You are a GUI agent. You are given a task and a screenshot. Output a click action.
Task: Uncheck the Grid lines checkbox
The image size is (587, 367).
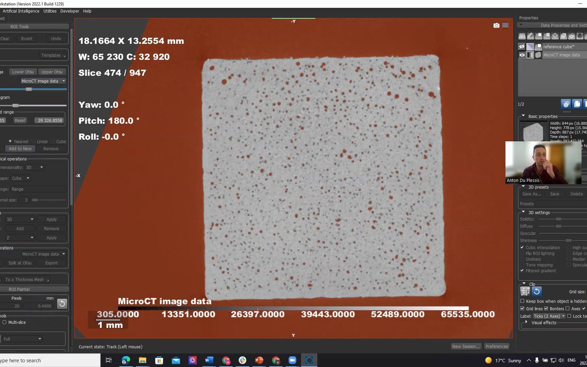pos(522,309)
